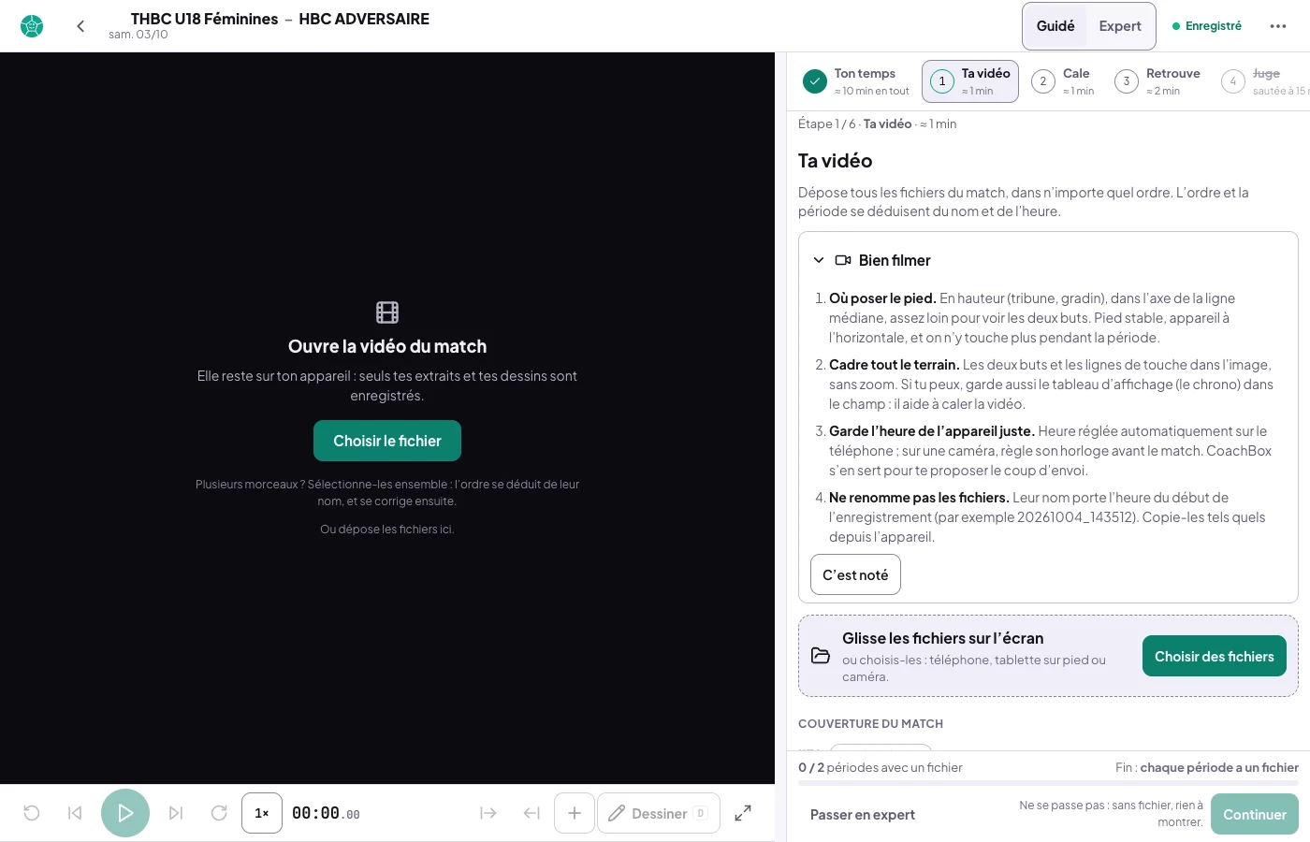This screenshot has width=1310, height=842.
Task: Click the 00:00.00 timecode display
Action: point(326,813)
